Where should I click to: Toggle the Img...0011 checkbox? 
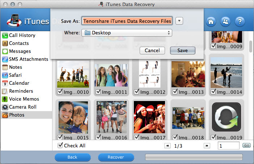coord(98,92)
